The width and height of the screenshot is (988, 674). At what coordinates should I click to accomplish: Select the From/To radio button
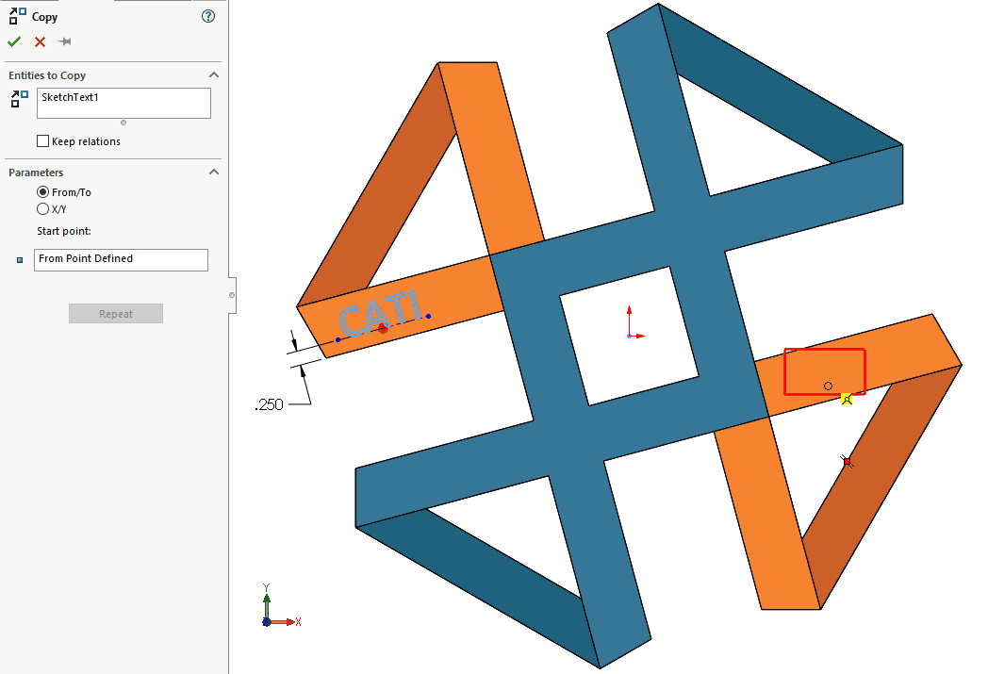pos(42,191)
